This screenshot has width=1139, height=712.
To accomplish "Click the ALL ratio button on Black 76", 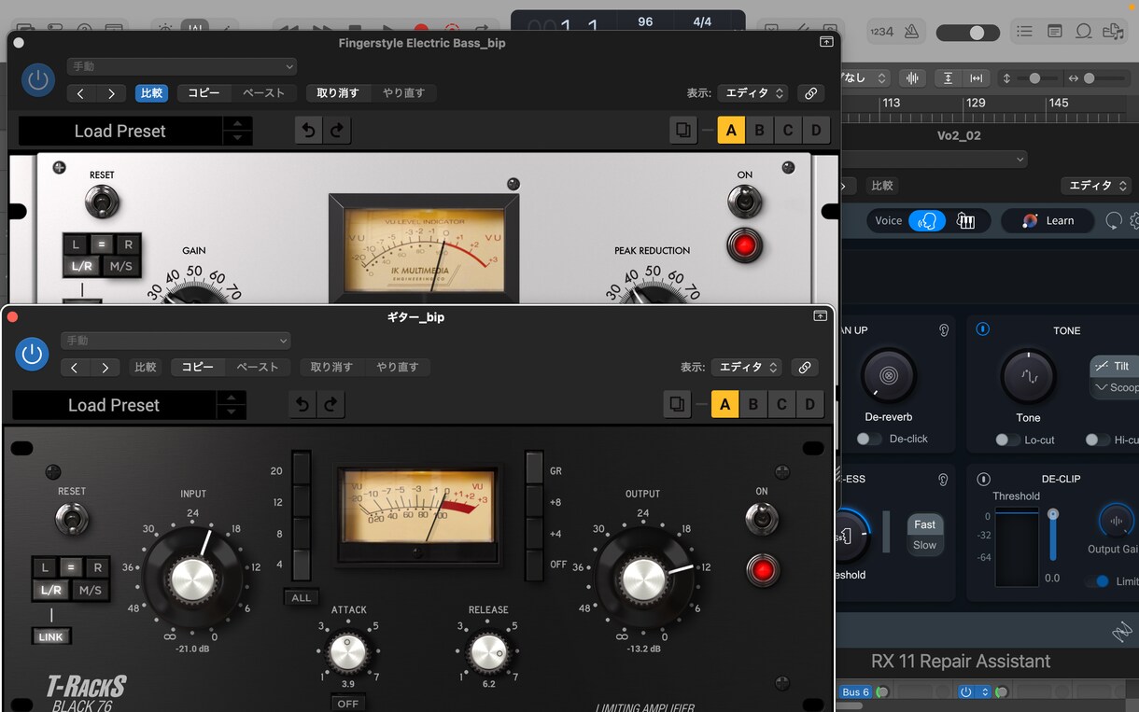I will (x=302, y=597).
